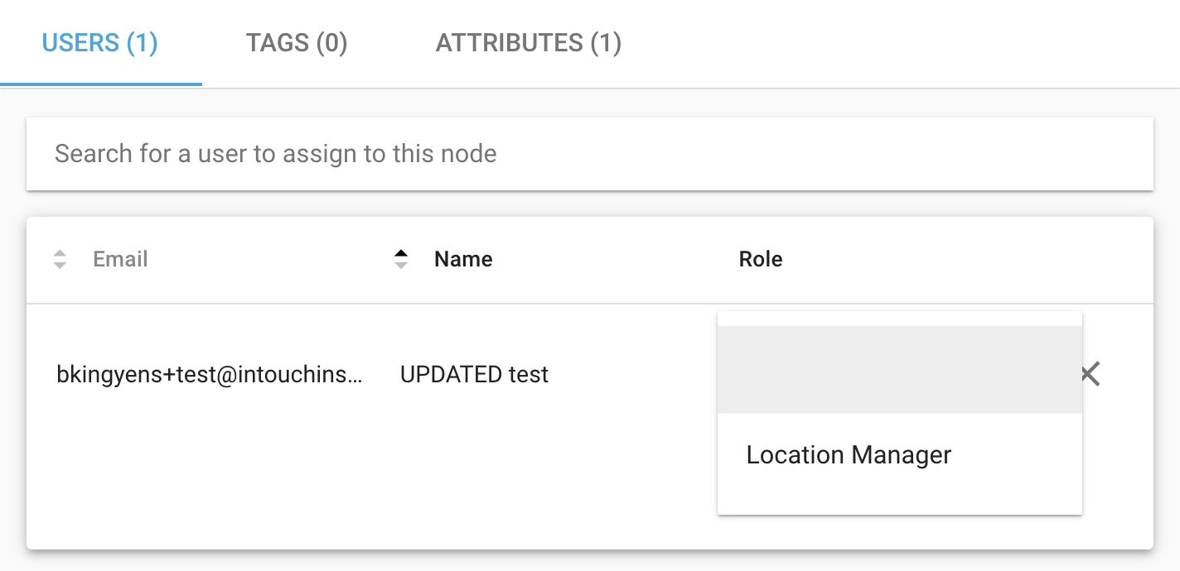Focus the user search field
Viewport: 1180px width, 571px height.
(590, 154)
